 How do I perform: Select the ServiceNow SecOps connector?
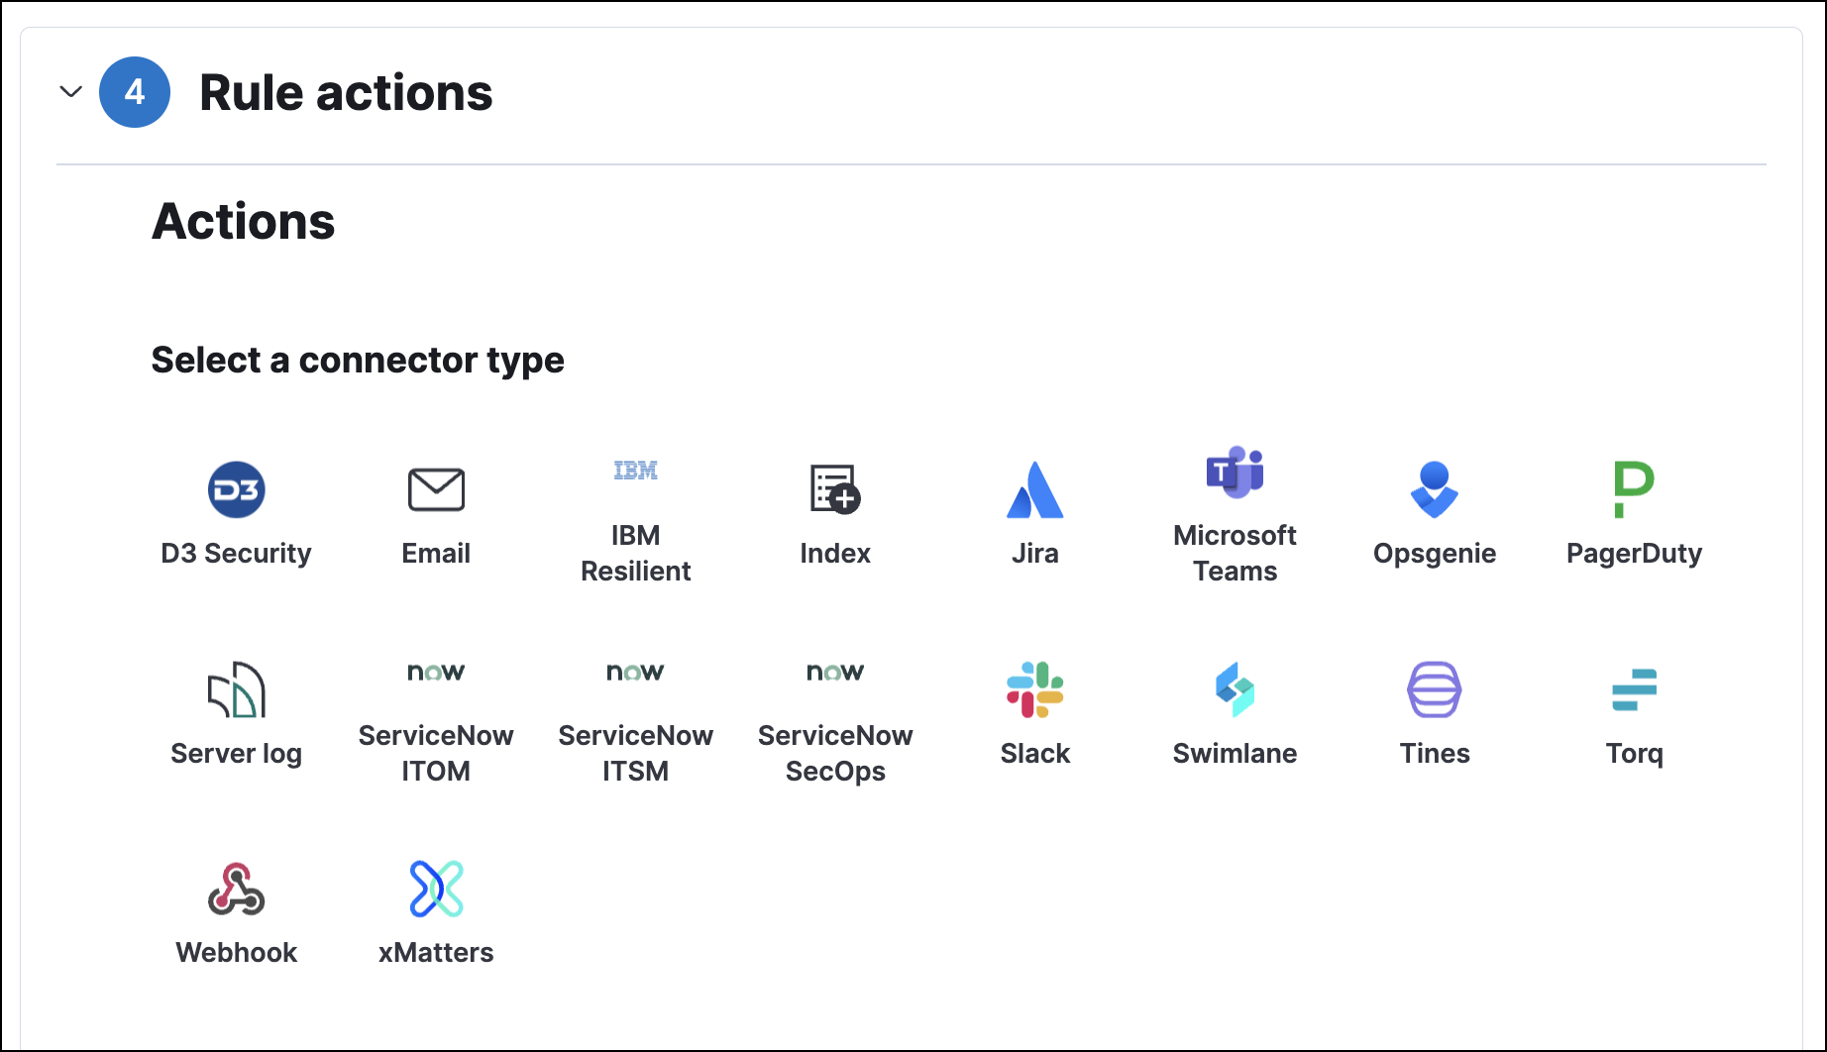pos(835,708)
